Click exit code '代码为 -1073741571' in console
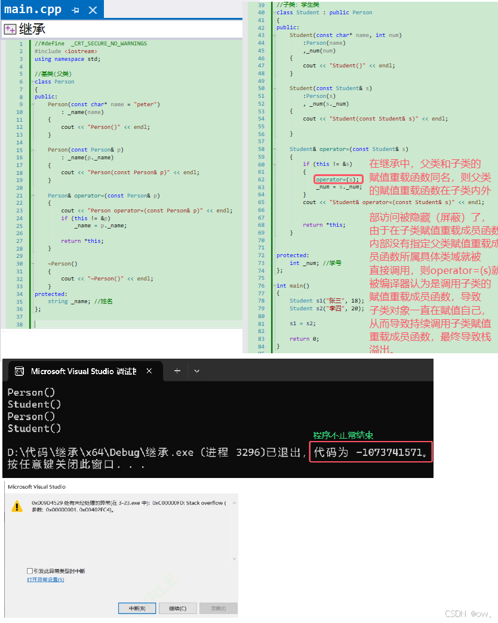This screenshot has width=498, height=623. (x=371, y=452)
